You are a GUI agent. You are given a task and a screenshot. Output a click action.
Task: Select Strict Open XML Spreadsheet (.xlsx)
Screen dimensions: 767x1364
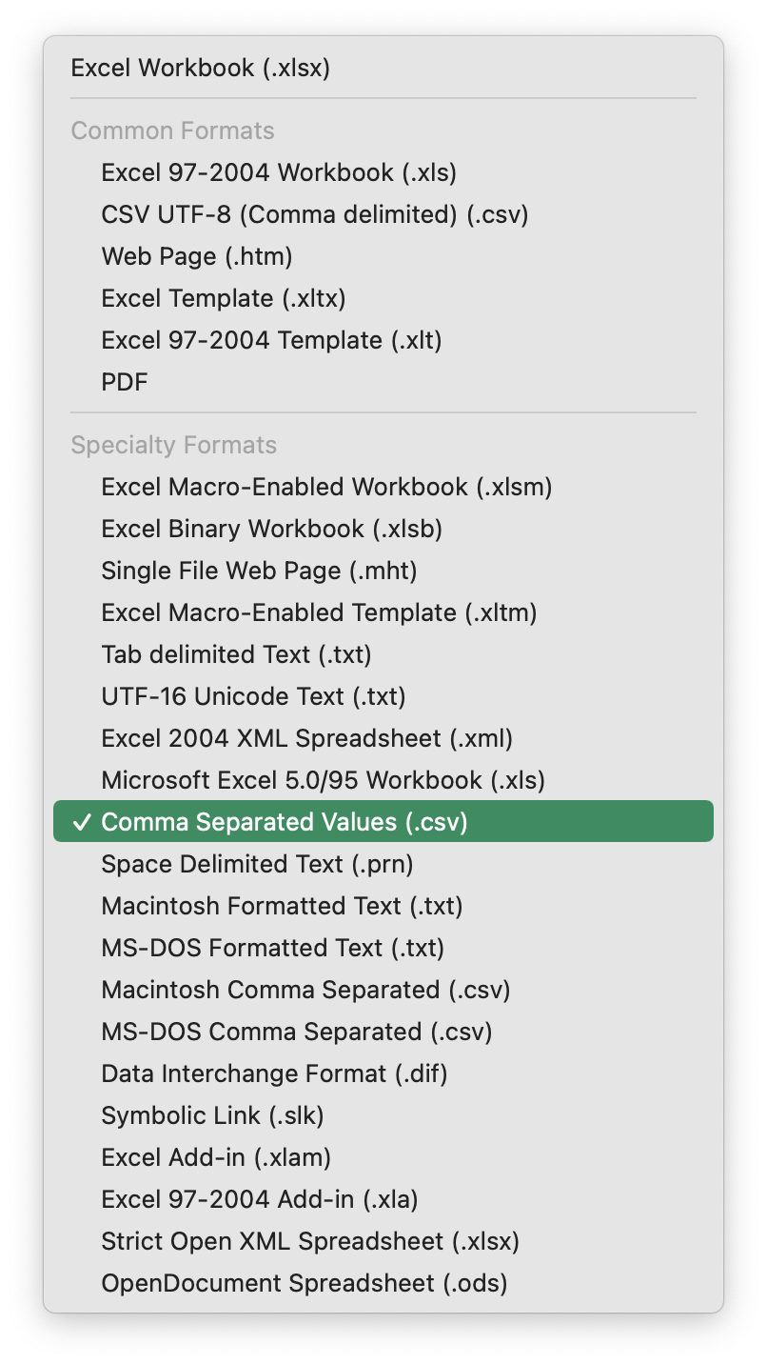(x=310, y=1242)
